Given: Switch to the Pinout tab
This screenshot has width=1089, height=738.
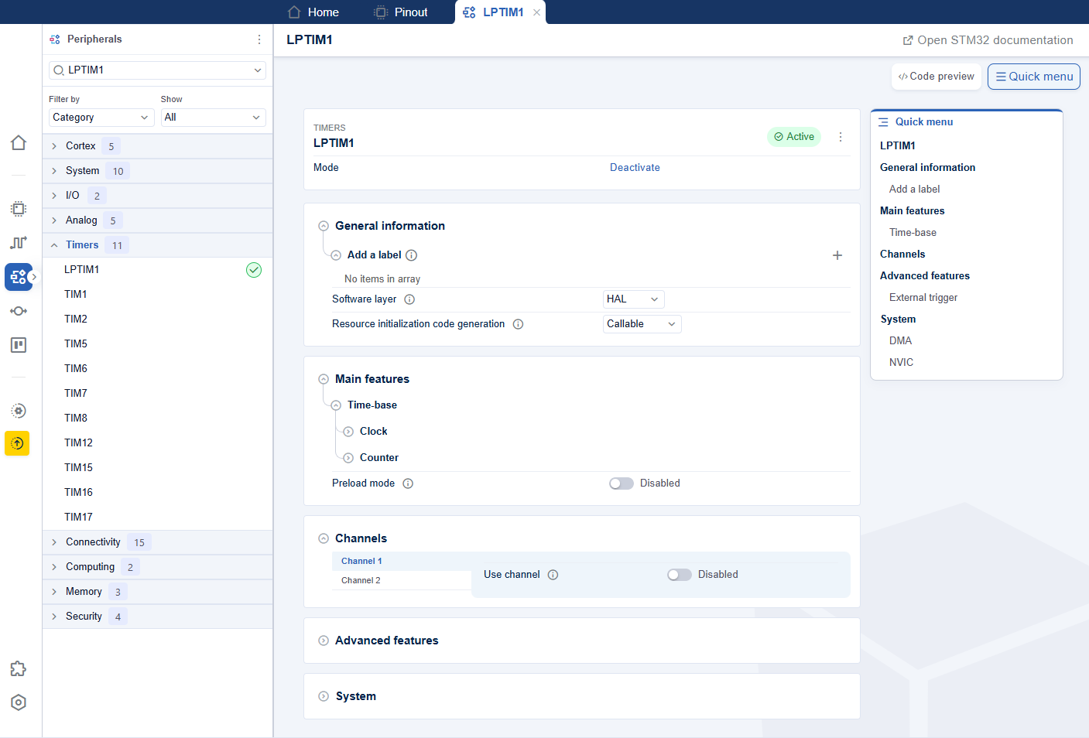Looking at the screenshot, I should [401, 12].
